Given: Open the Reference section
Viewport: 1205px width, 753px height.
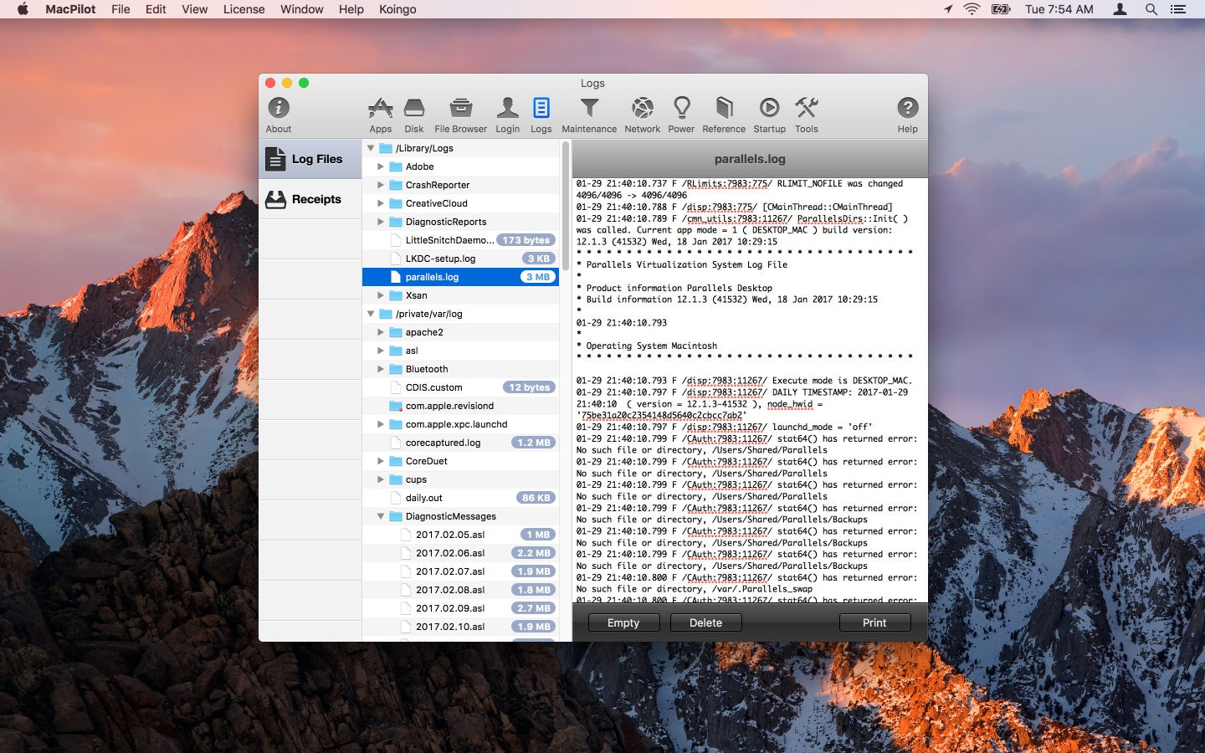Looking at the screenshot, I should click(723, 113).
